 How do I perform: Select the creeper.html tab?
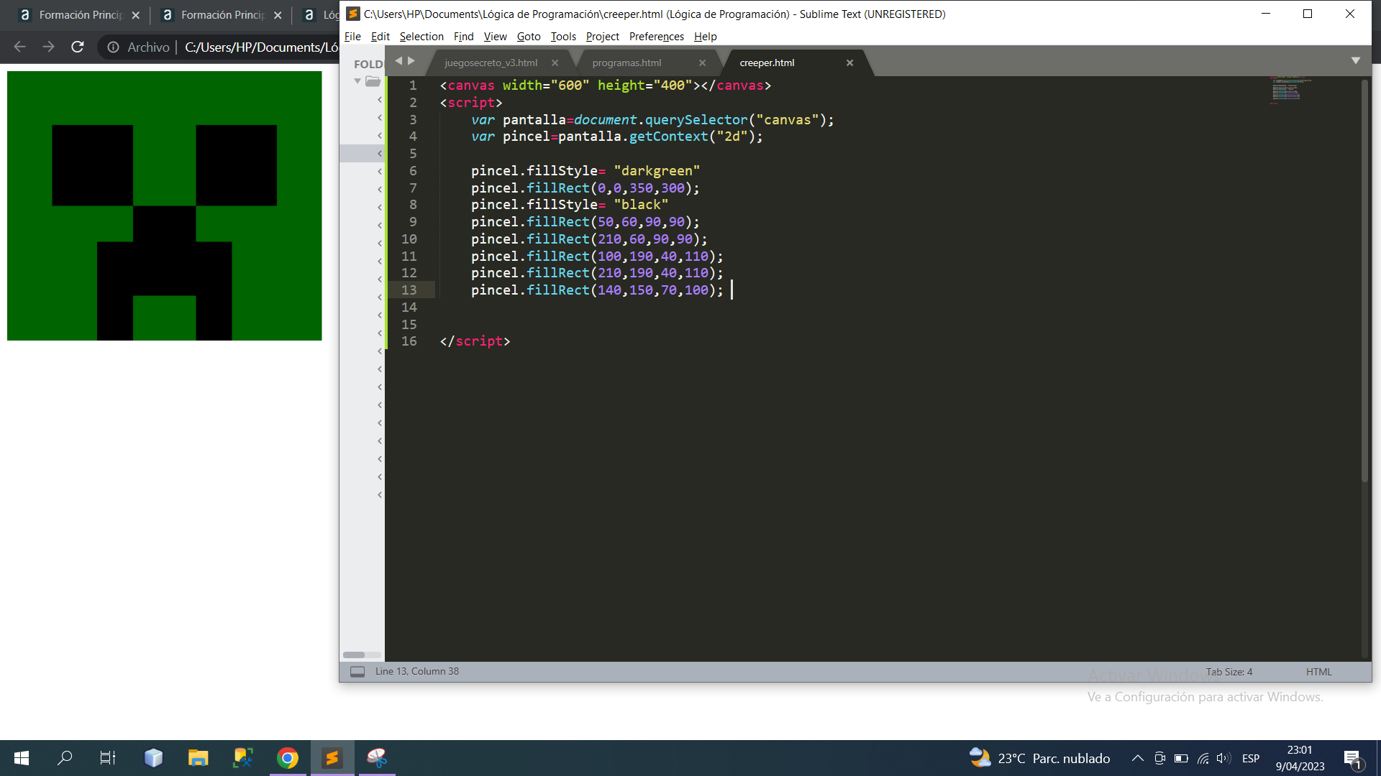pyautogui.click(x=767, y=63)
